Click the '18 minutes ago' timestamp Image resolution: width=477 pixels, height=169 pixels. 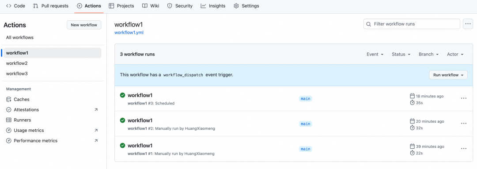(430, 96)
